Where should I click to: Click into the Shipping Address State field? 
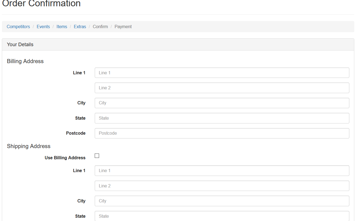pyautogui.click(x=222, y=216)
